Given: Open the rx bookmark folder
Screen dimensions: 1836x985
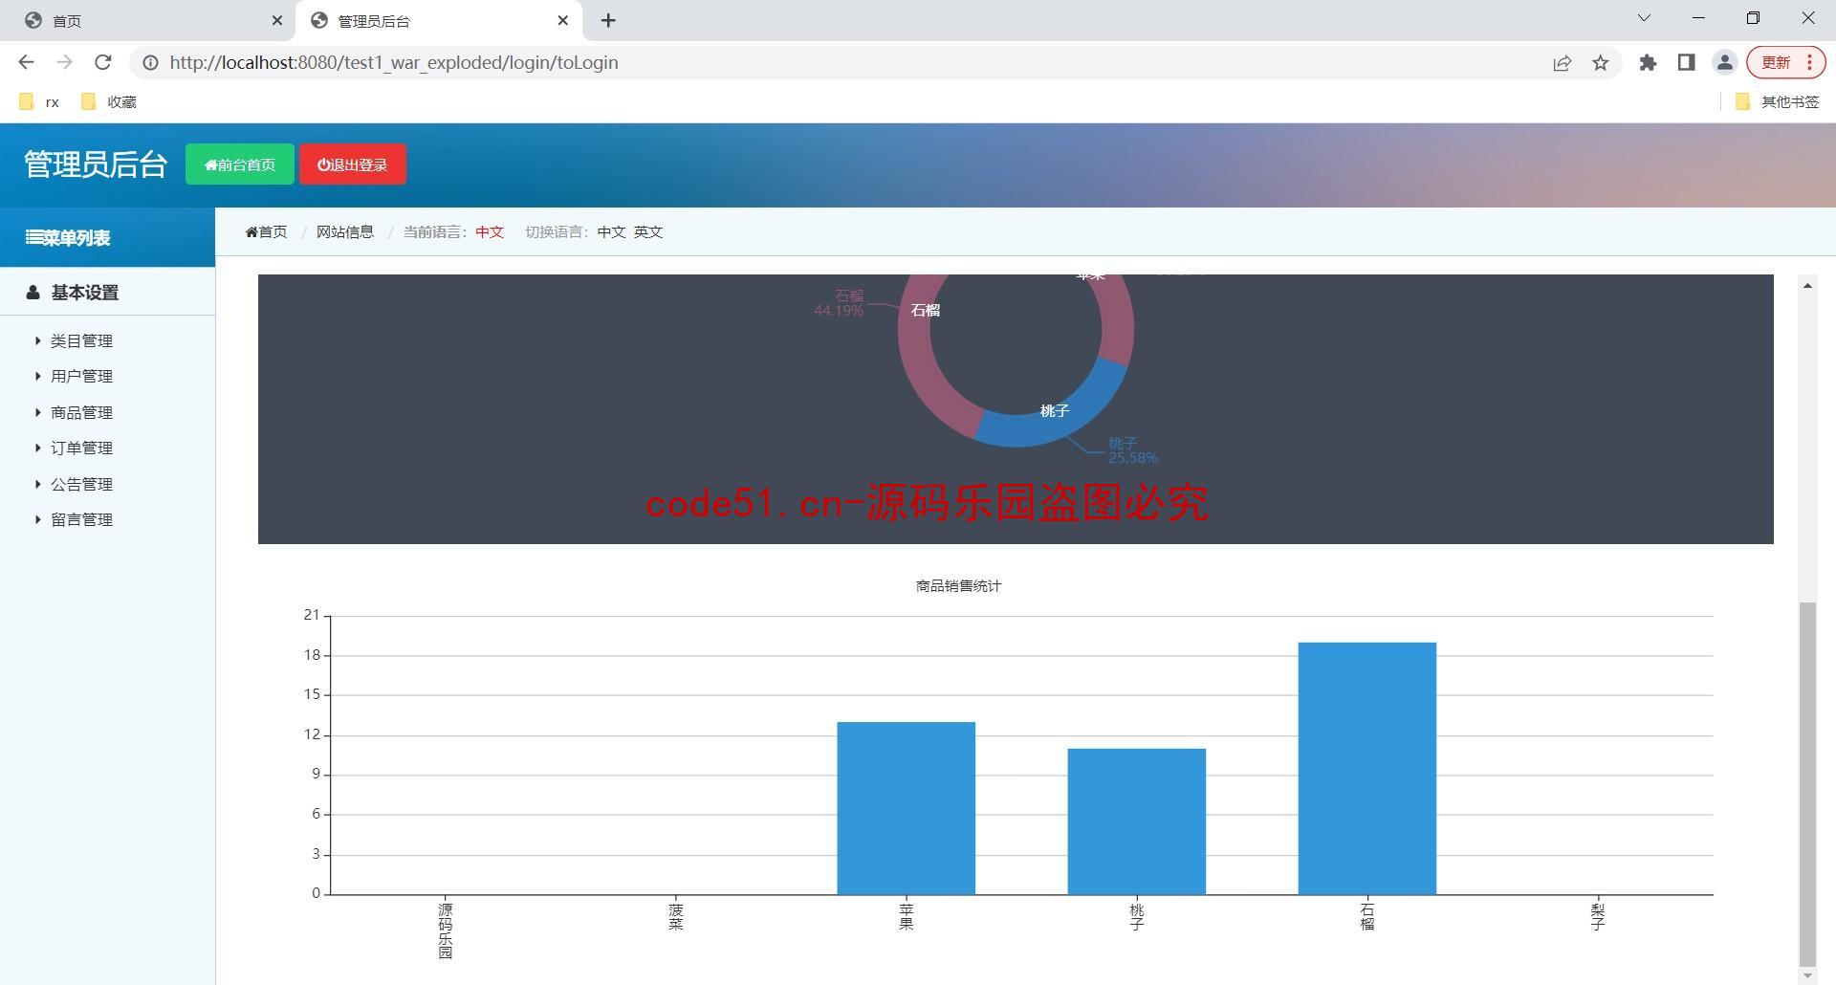Looking at the screenshot, I should [x=39, y=102].
